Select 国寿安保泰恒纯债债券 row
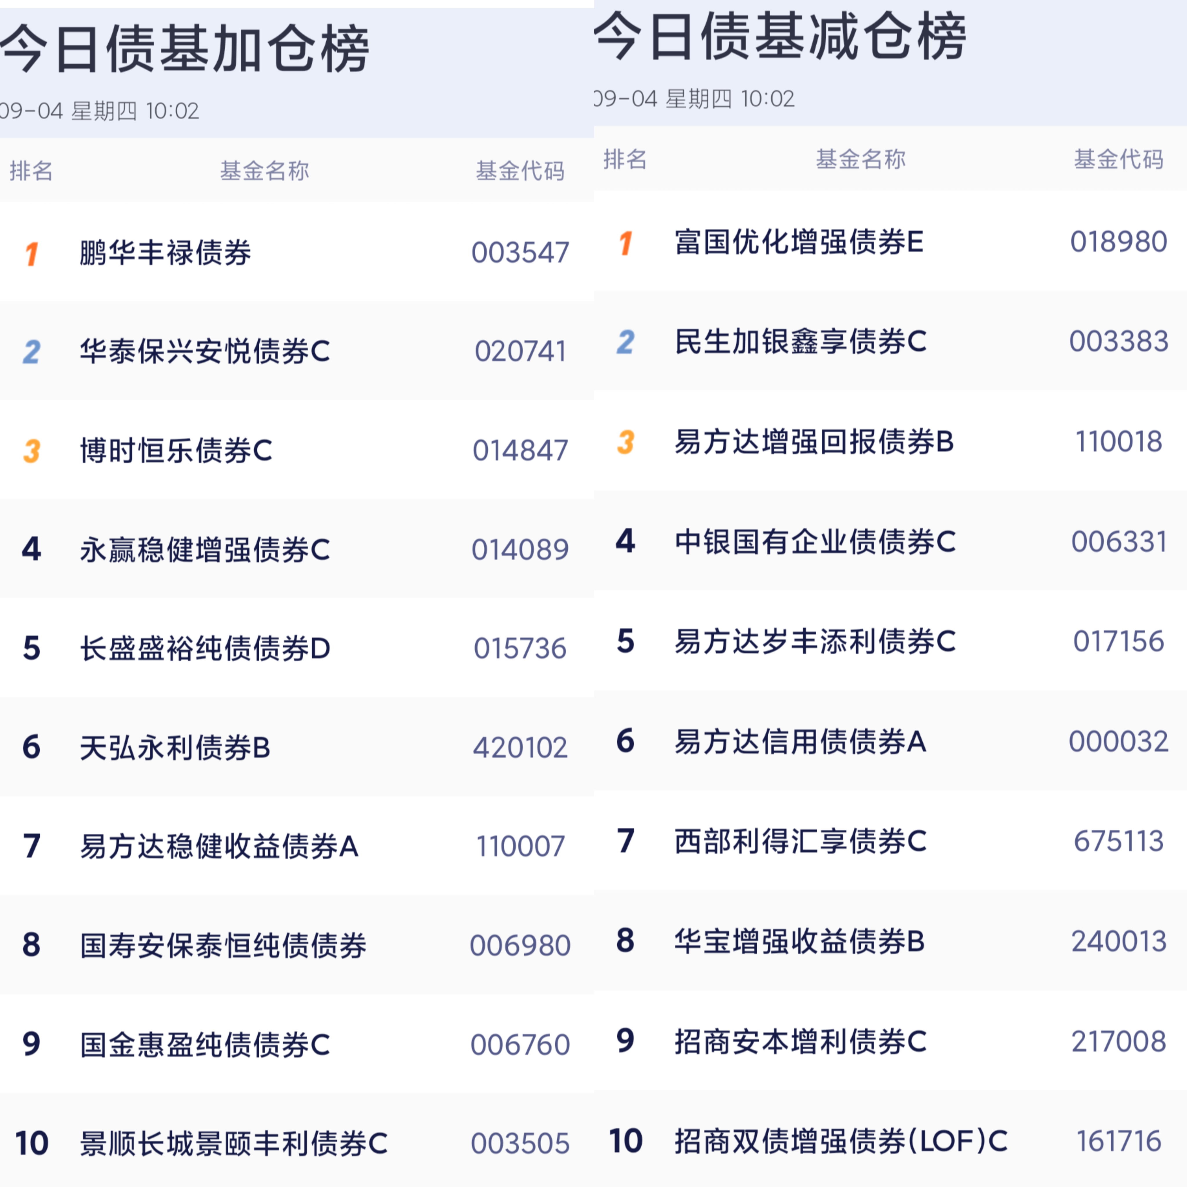The width and height of the screenshot is (1187, 1187). (x=297, y=945)
